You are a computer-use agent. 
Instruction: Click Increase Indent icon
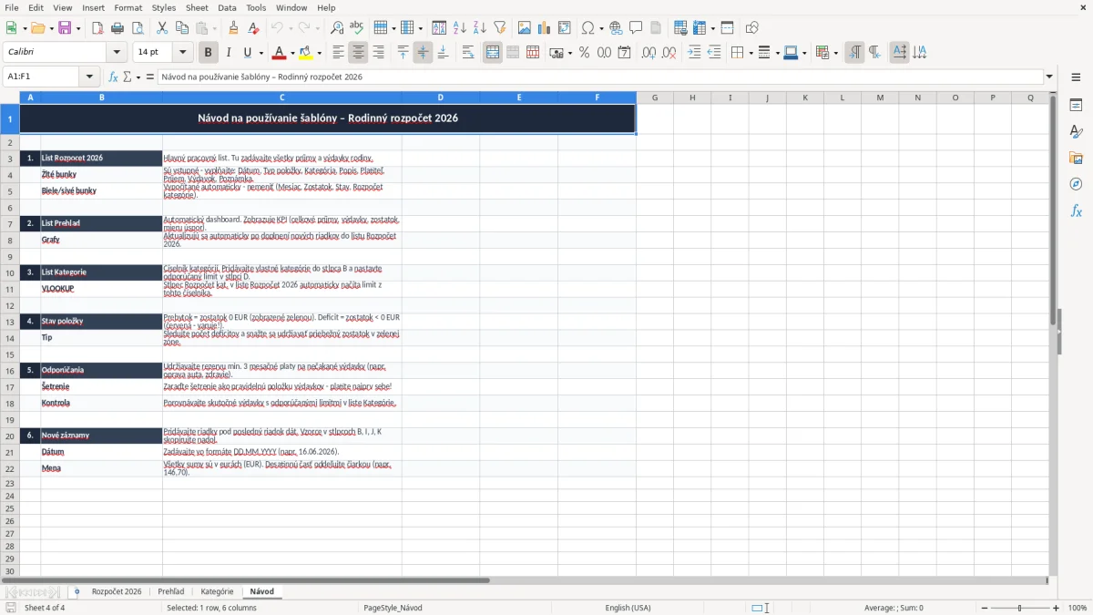point(694,53)
